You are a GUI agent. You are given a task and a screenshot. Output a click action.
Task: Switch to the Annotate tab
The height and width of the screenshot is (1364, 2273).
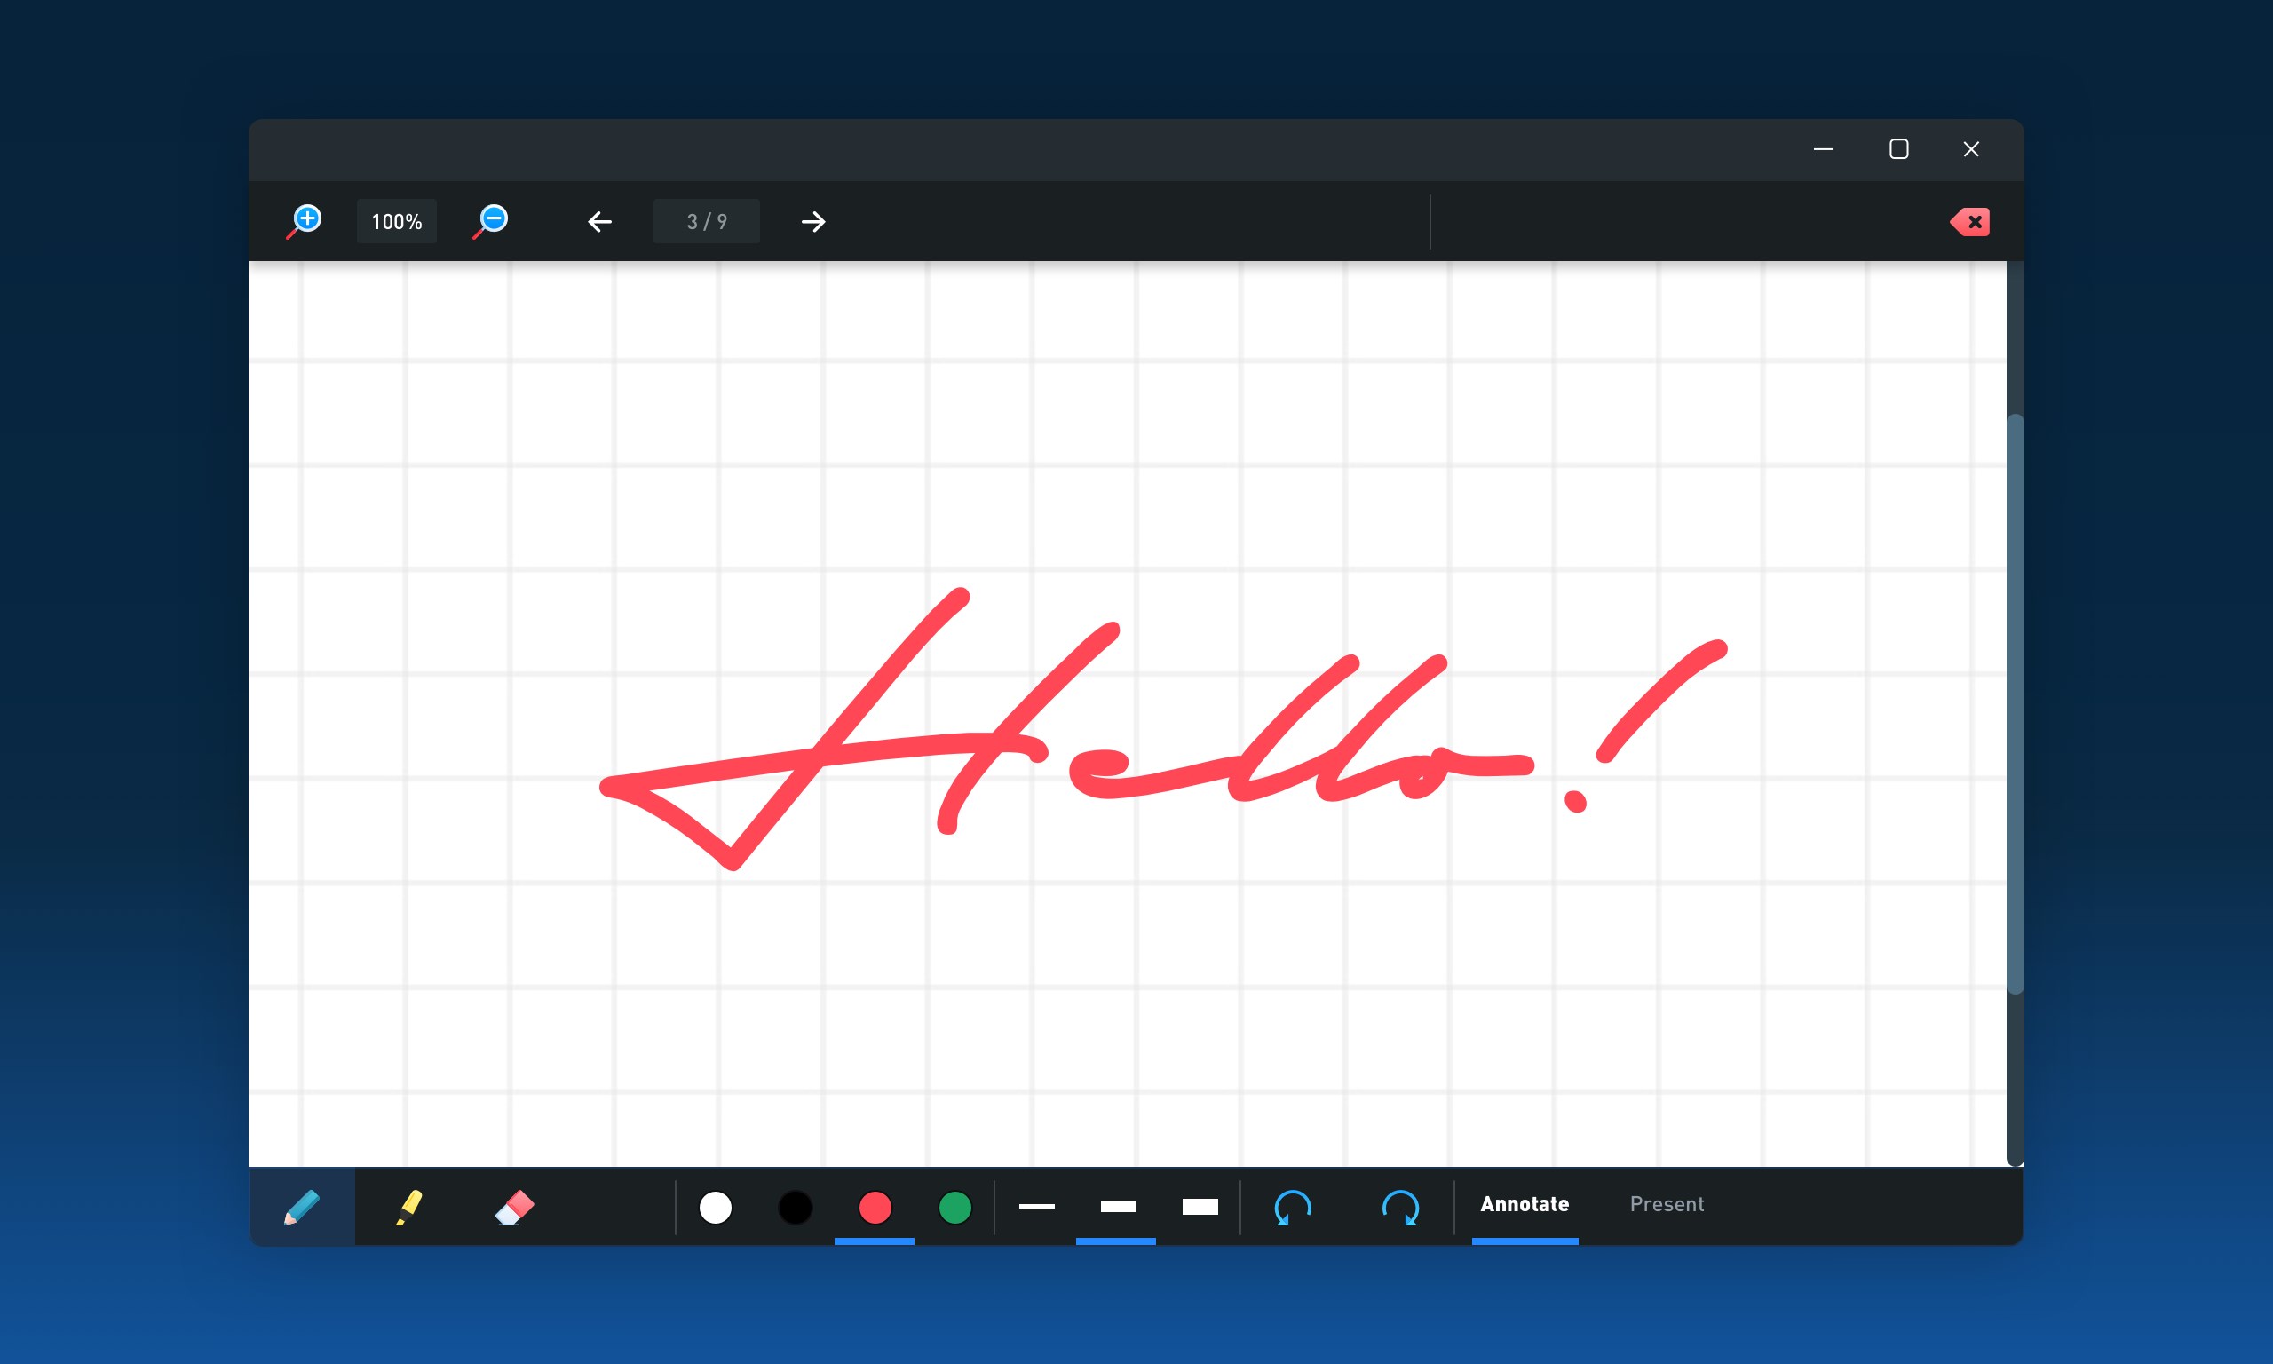1525,1204
